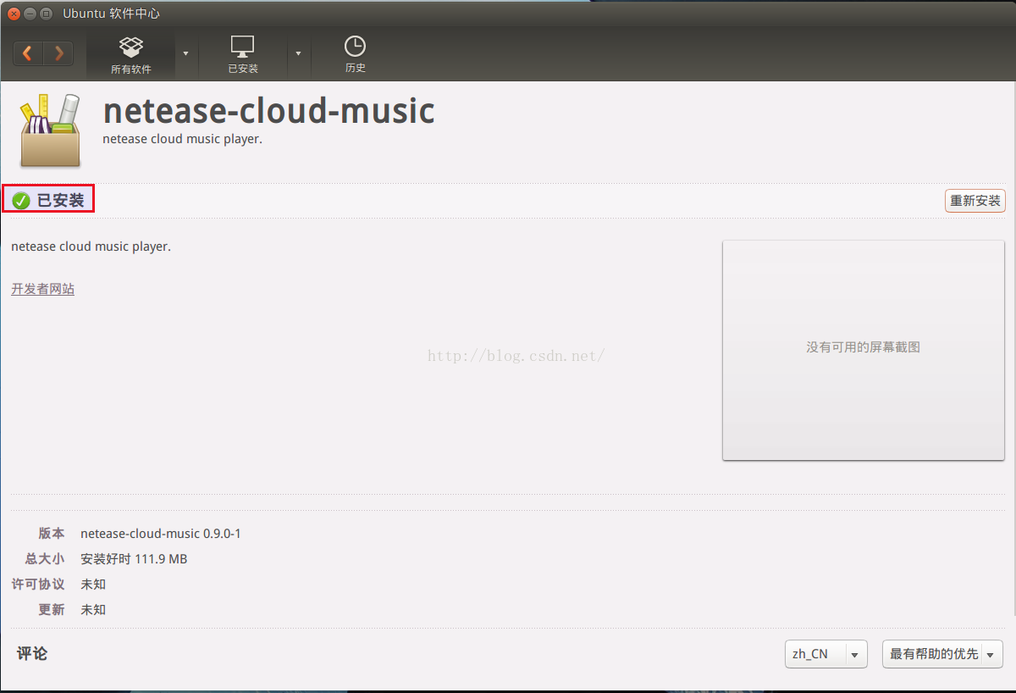Minimize the Ubuntu 软件中心 window
This screenshot has height=693, width=1016.
tap(30, 14)
